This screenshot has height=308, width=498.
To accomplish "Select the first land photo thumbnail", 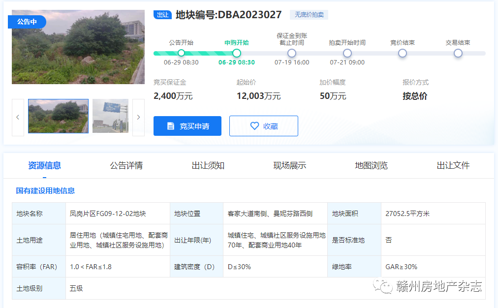I will (58, 116).
